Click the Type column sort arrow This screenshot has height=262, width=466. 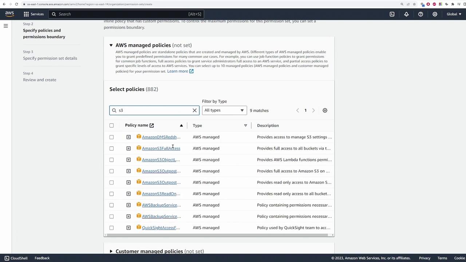point(245,126)
